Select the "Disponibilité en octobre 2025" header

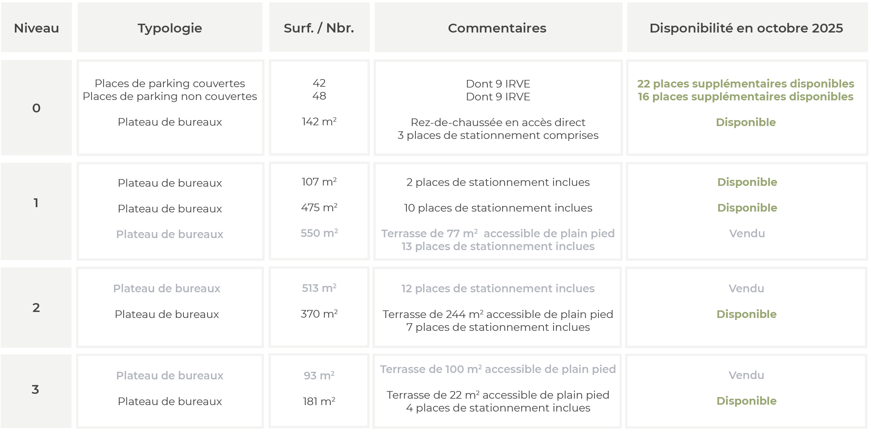[746, 28]
